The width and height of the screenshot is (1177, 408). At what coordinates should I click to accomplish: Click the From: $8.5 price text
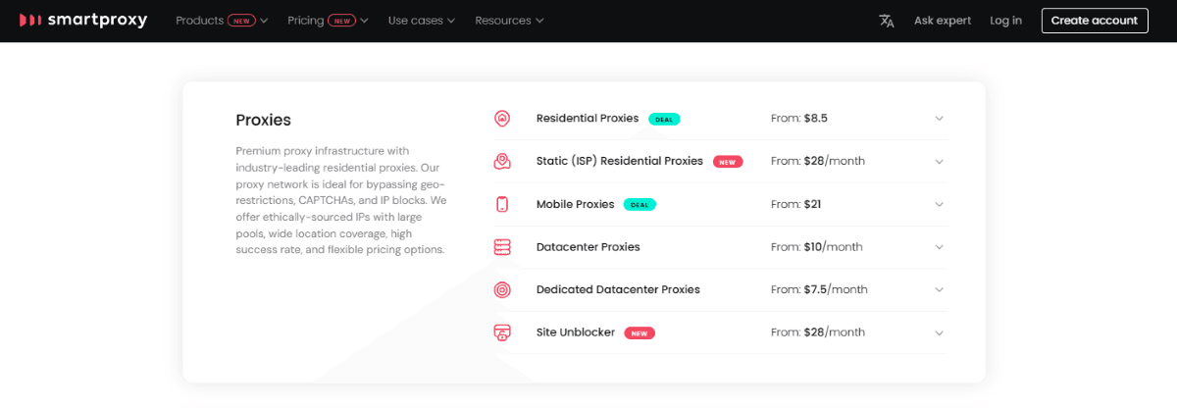click(x=799, y=118)
